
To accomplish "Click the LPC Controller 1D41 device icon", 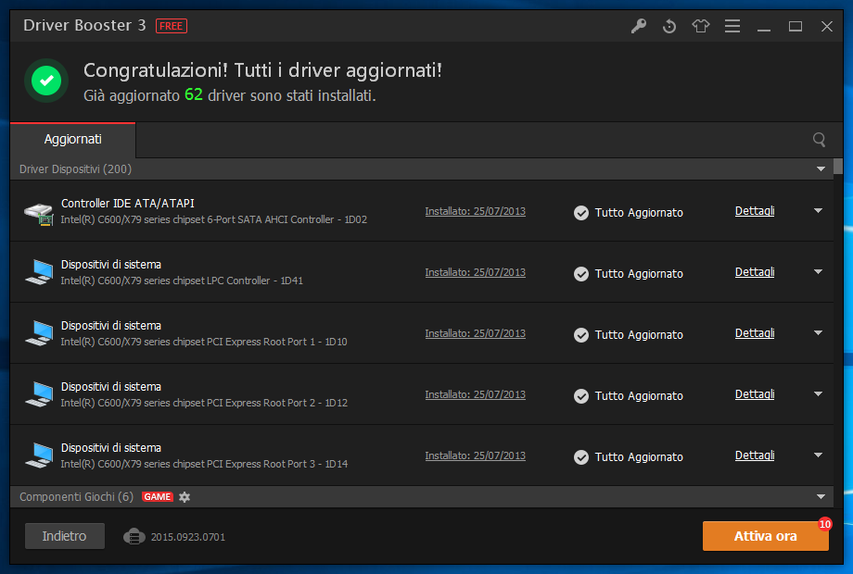I will (x=39, y=272).
